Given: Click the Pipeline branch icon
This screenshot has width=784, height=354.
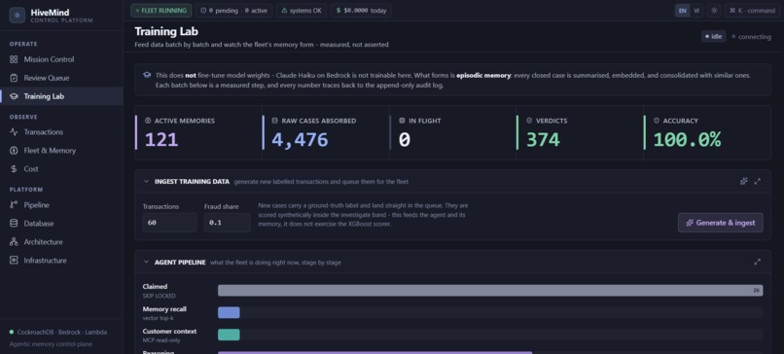Looking at the screenshot, I should tap(14, 205).
